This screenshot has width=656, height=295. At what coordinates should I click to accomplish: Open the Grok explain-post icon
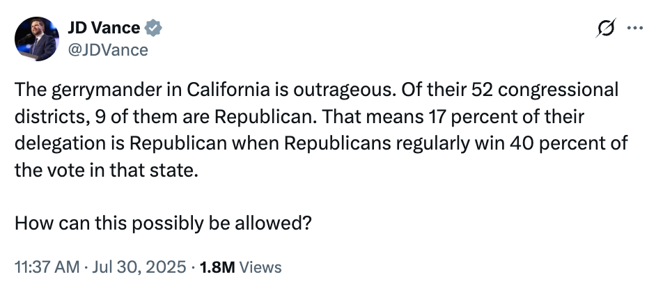pos(607,29)
